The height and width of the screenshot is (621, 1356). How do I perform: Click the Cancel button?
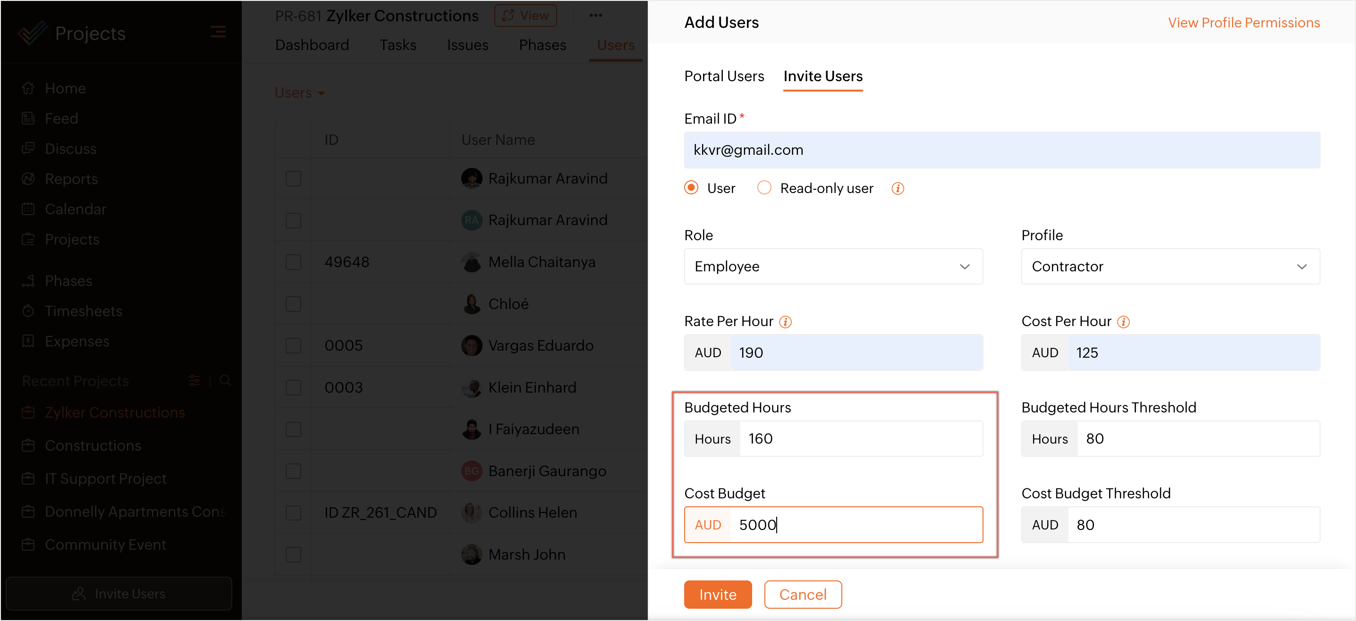coord(802,594)
